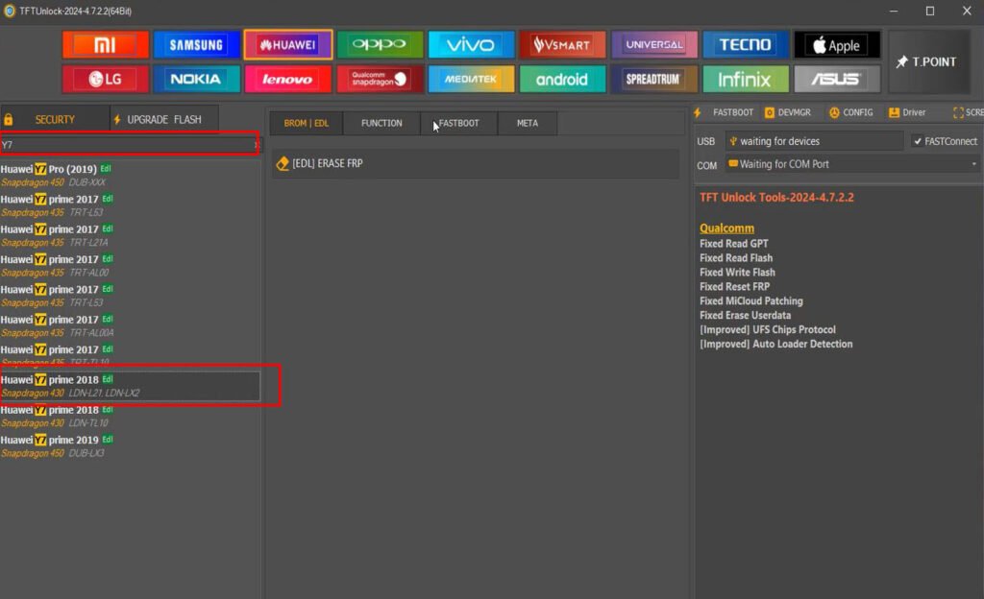The width and height of the screenshot is (984, 599).
Task: Switch to the center FASTBOOT tab
Action: tap(458, 123)
